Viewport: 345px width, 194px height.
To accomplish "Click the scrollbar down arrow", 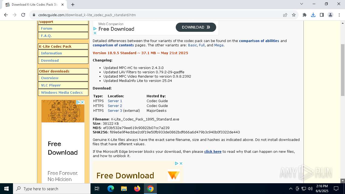I will point(343,181).
